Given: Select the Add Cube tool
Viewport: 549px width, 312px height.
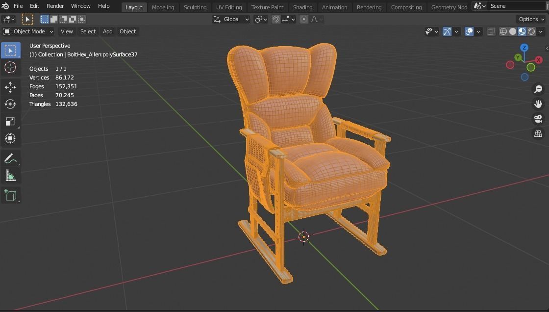Looking at the screenshot, I should [x=10, y=195].
